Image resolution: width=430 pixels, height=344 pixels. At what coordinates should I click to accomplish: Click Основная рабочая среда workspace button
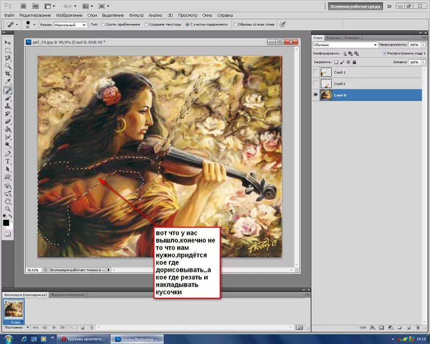point(355,6)
